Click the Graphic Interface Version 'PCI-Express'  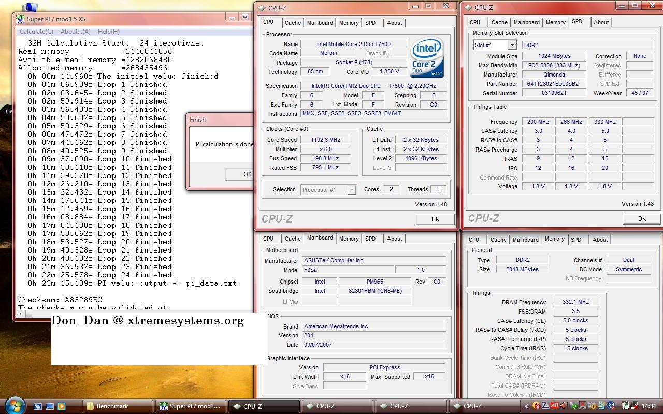pyautogui.click(x=384, y=367)
